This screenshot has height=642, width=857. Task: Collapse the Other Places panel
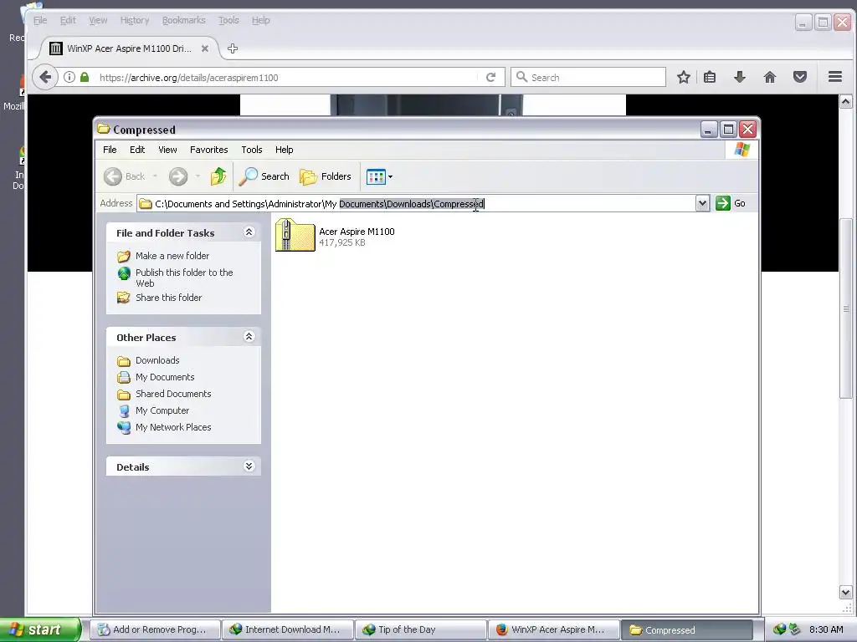click(249, 336)
